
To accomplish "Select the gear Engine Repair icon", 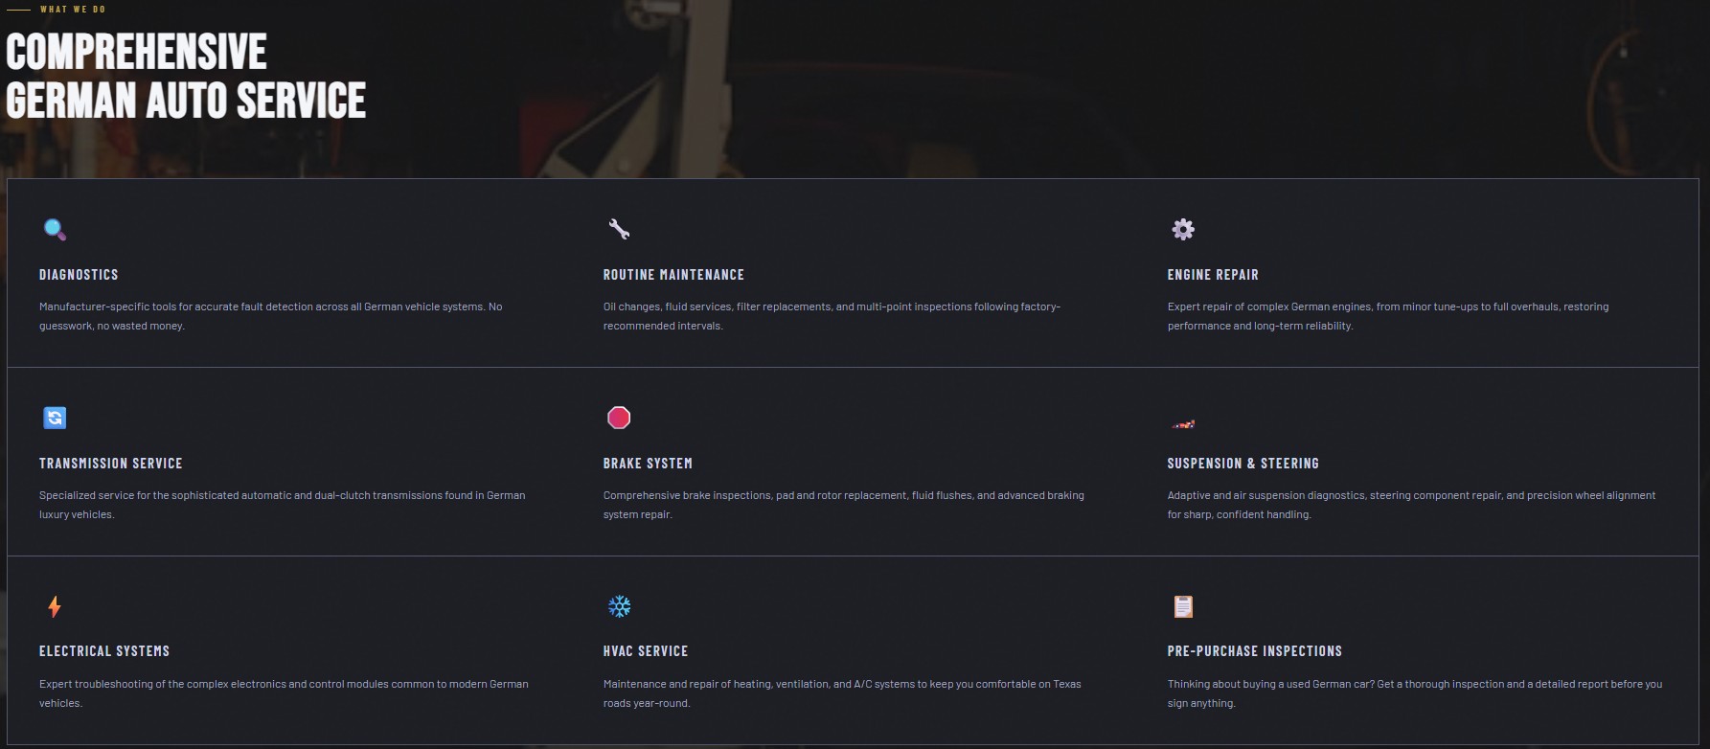I will [1183, 229].
